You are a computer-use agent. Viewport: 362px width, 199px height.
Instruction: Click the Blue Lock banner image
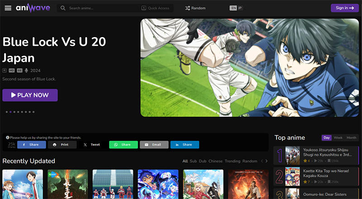[x=250, y=68]
